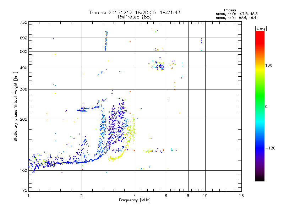Click the x-axis tick label '16'
Image resolution: width=284 pixels, height=213 pixels.
tap(241, 196)
